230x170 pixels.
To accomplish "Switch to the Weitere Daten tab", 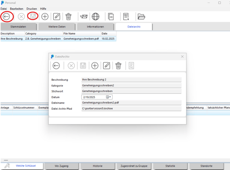I will pyautogui.click(x=57, y=27).
